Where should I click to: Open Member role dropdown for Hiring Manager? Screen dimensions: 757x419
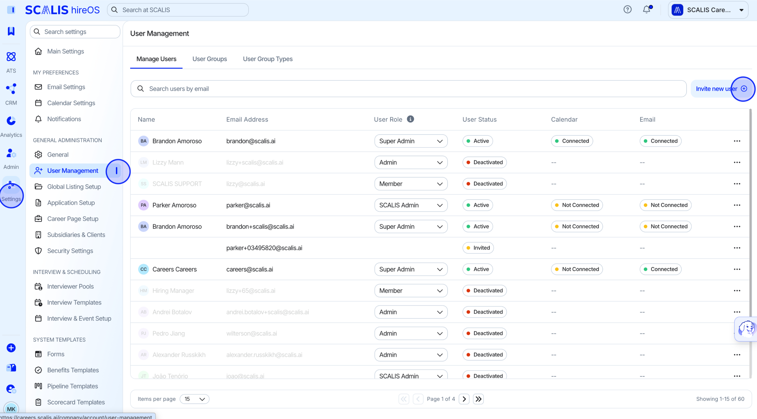pos(411,291)
